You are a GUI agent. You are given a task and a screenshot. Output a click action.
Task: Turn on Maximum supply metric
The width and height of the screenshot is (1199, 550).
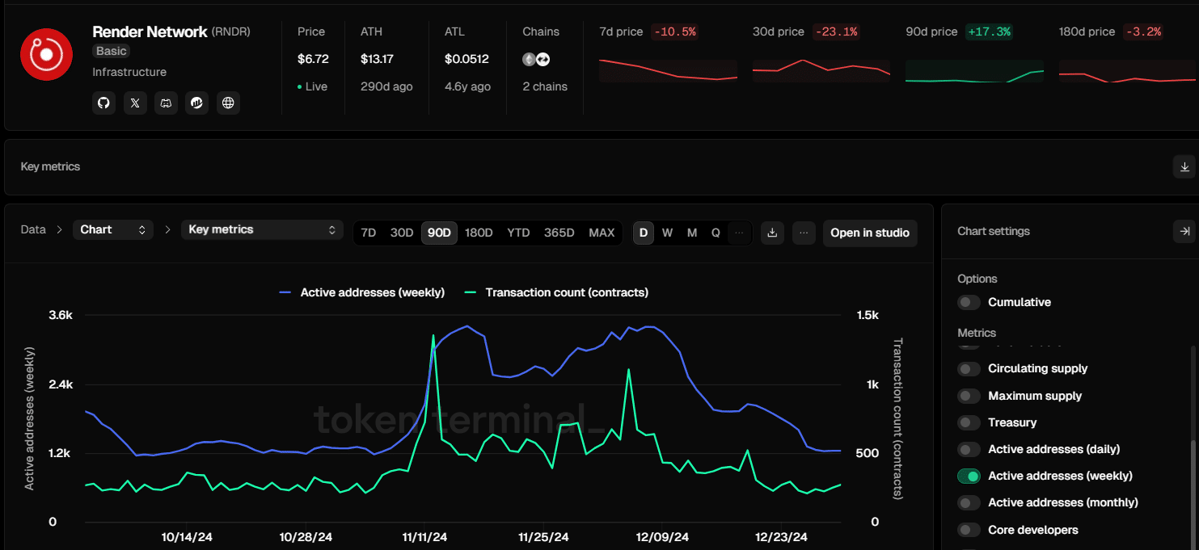969,396
